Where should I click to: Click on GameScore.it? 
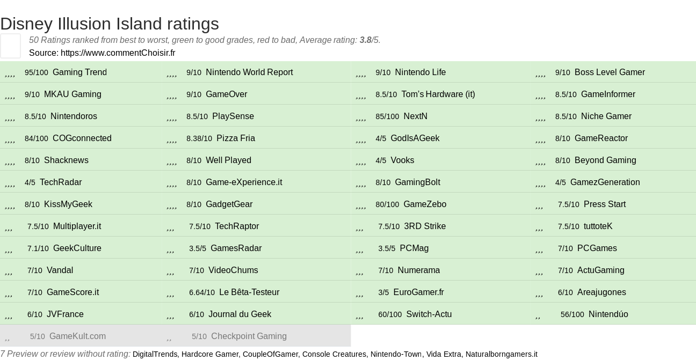click(x=73, y=292)
